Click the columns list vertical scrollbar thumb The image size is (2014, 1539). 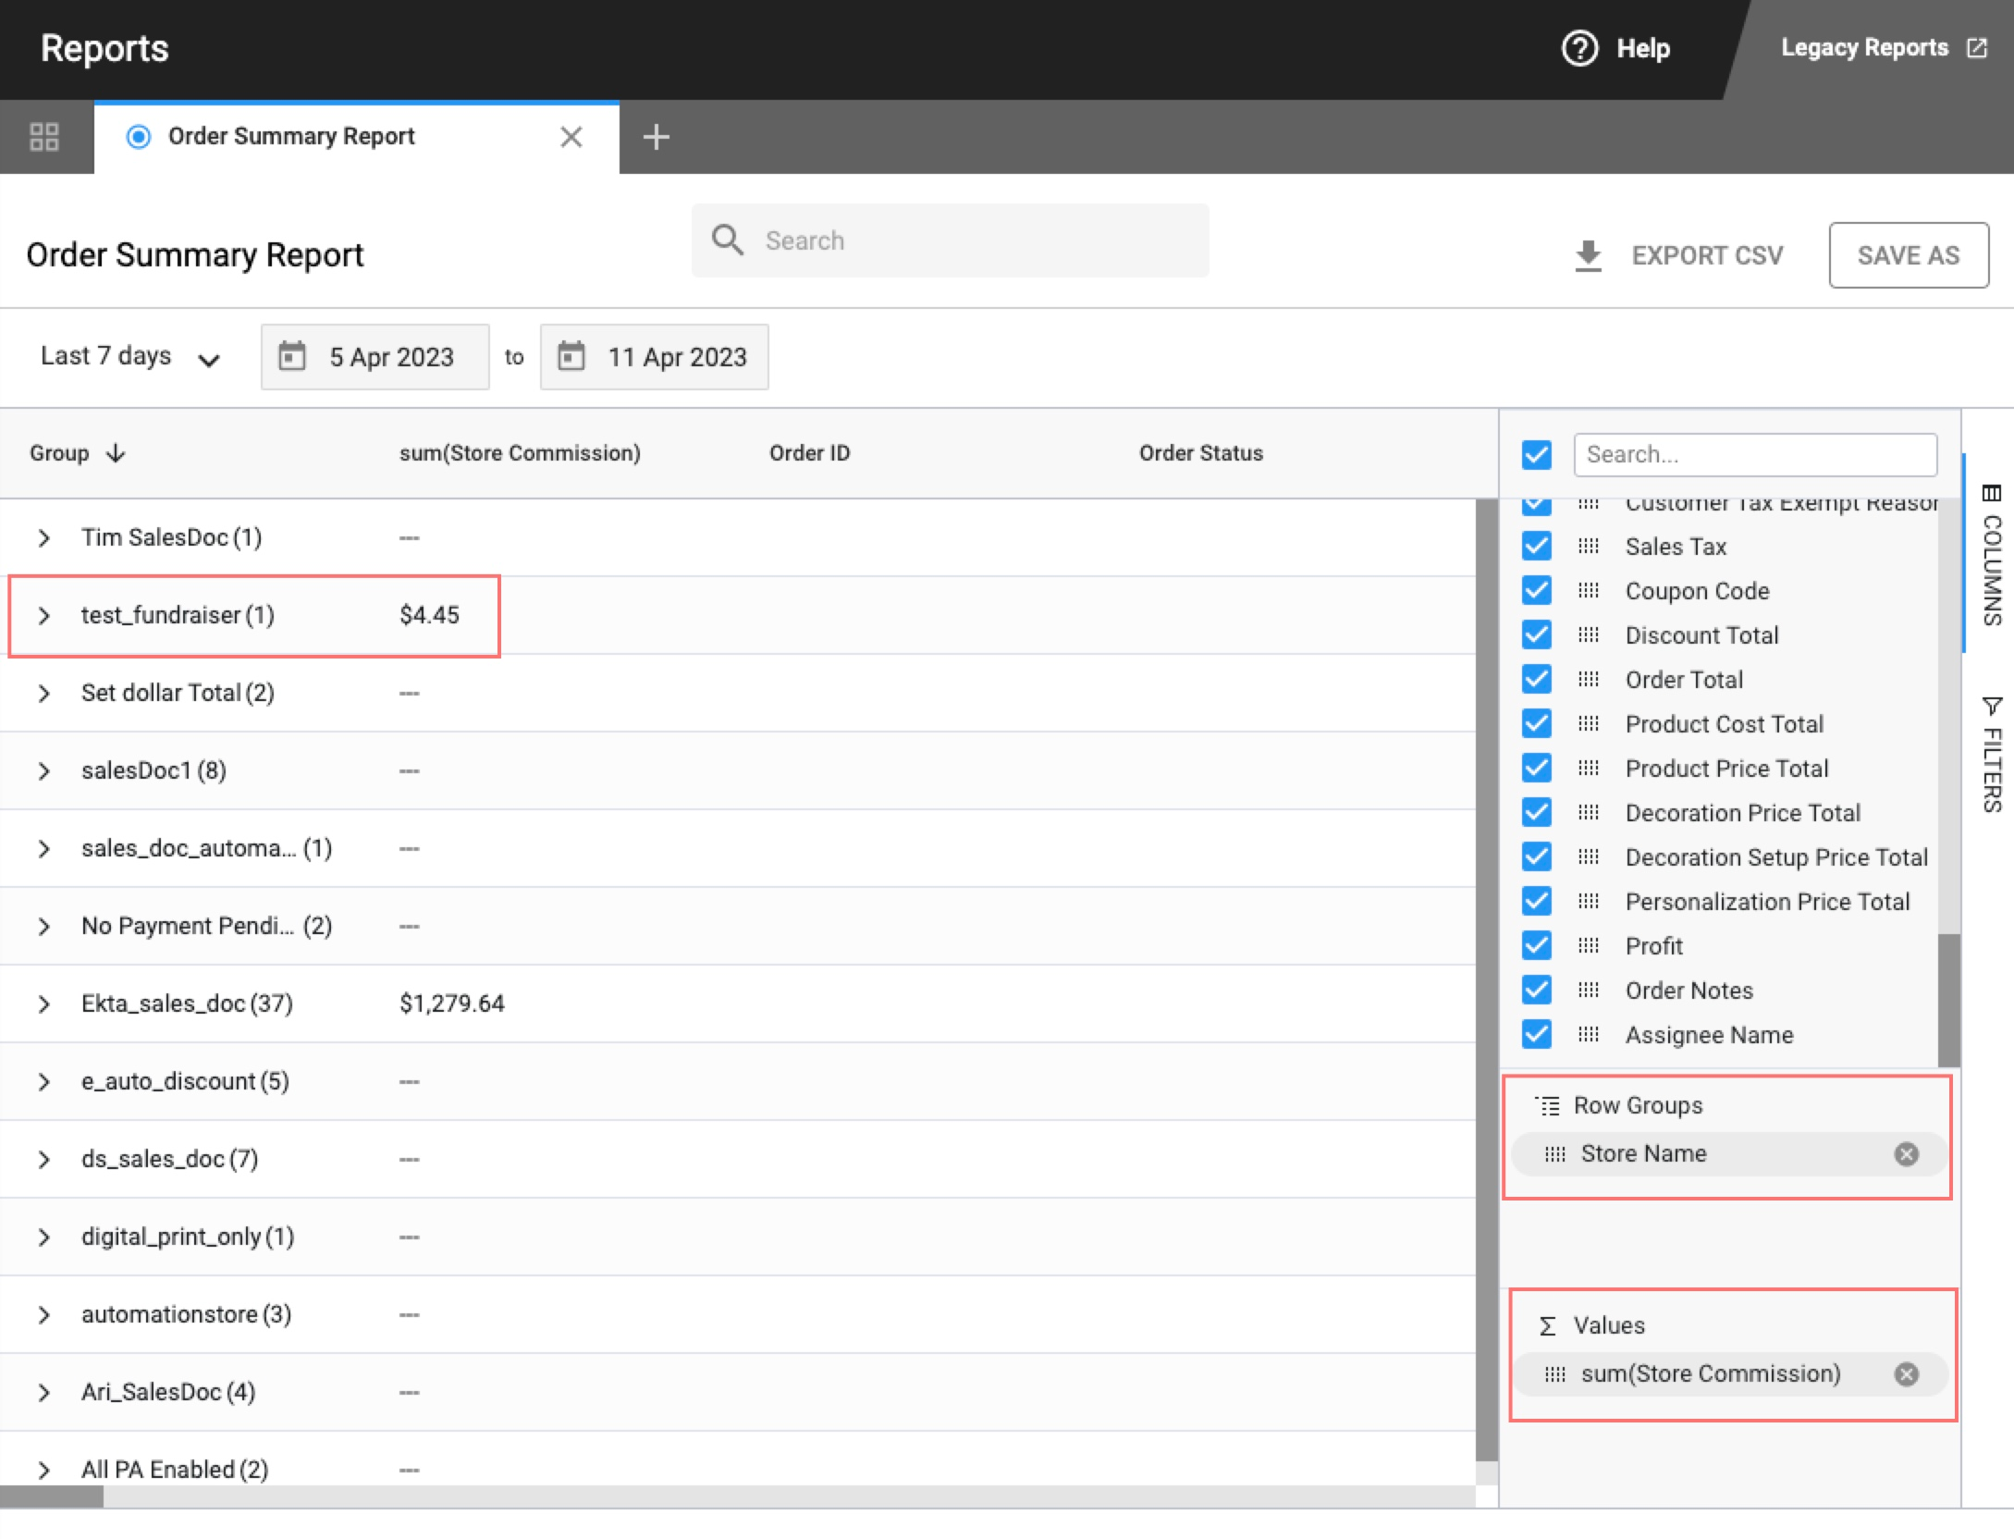point(1948,1001)
